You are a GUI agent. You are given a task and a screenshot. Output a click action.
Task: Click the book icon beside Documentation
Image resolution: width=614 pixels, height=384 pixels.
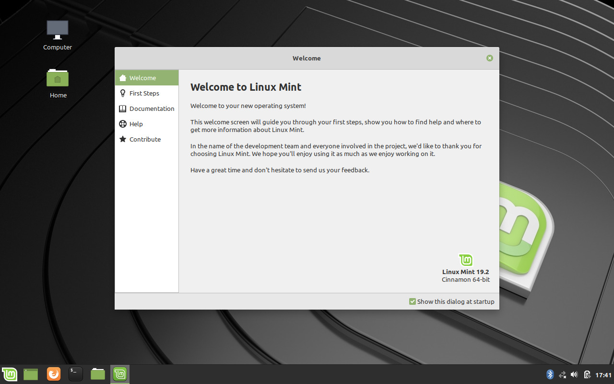tap(123, 108)
